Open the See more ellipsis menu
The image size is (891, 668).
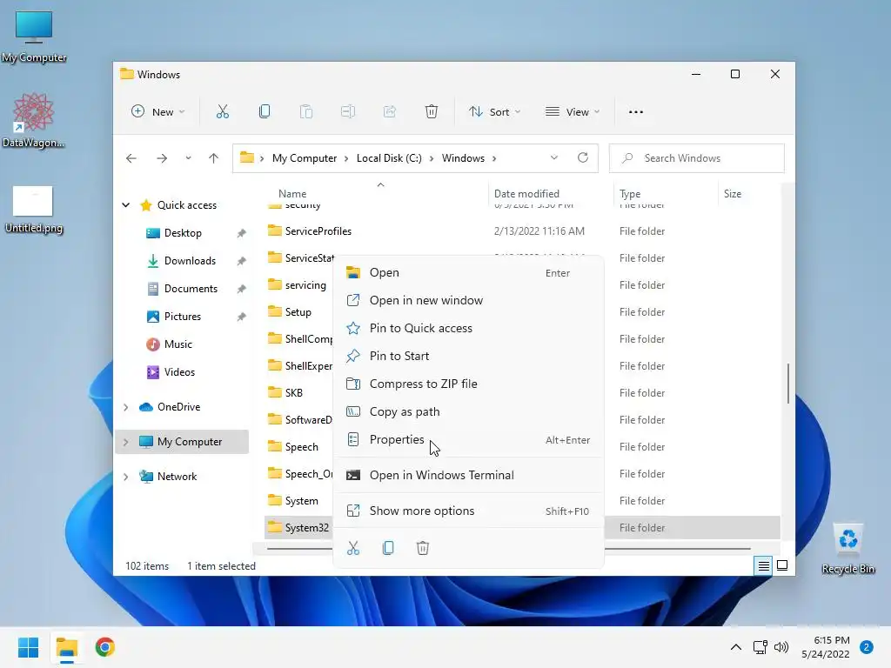click(x=636, y=112)
